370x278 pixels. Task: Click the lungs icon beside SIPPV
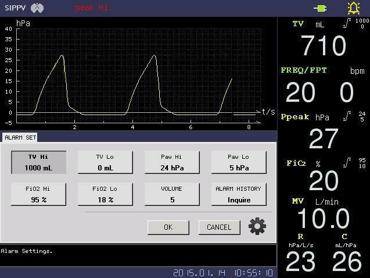pyautogui.click(x=38, y=8)
